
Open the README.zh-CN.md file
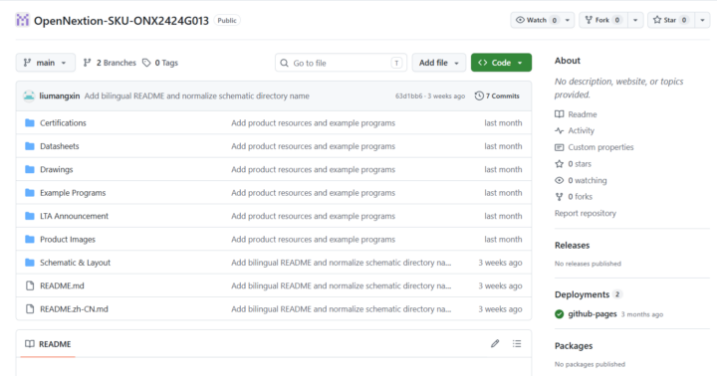pos(74,309)
